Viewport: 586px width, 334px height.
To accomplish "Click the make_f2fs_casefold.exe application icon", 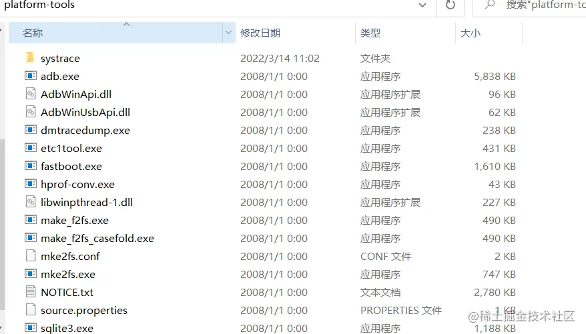I will (x=31, y=238).
